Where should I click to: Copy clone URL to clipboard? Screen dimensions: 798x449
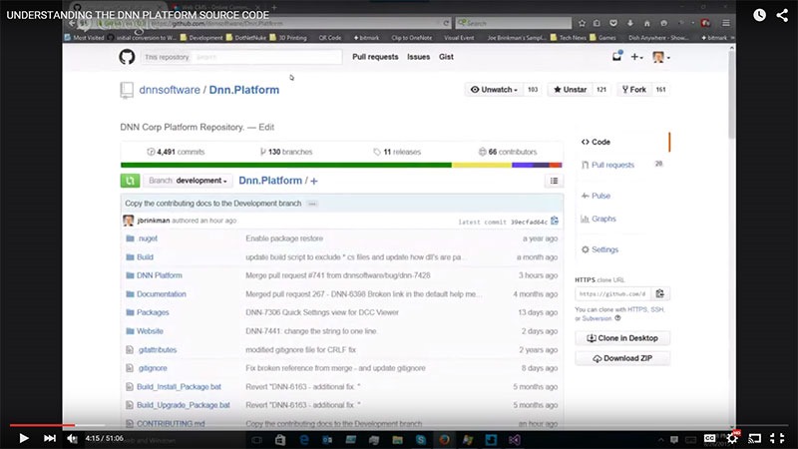pos(660,293)
